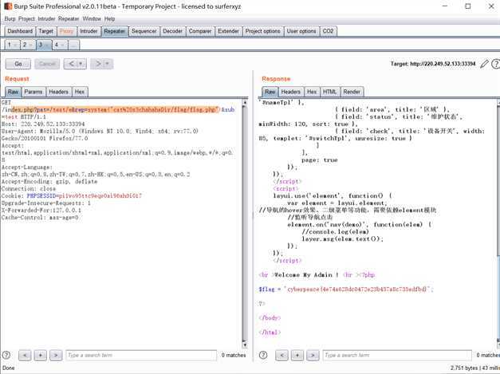
Task: Close Repeater tab 2 using its x
Action: (x=30, y=45)
